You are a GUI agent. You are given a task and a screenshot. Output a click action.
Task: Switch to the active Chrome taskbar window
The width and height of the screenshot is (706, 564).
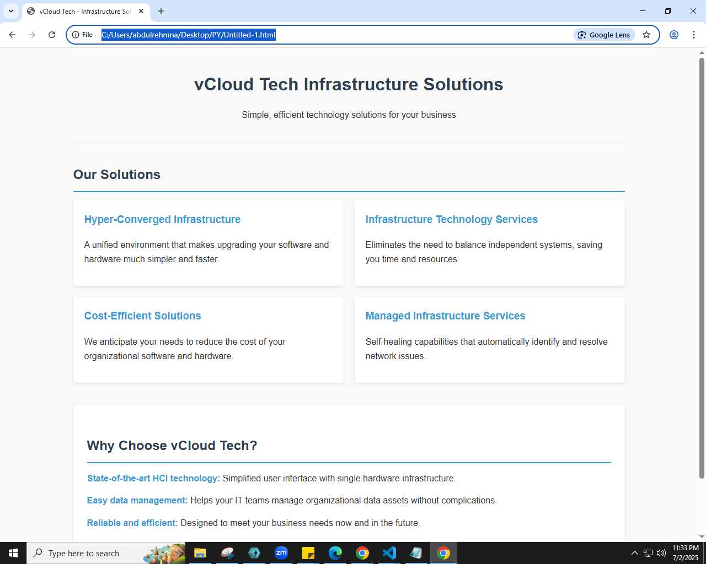[x=443, y=553]
